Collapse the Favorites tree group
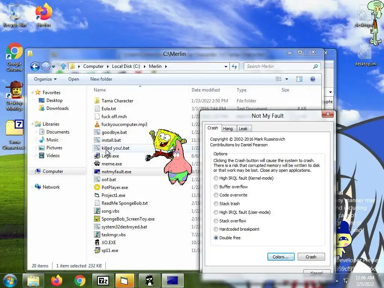Screen dimensions: 384x288 (33, 93)
